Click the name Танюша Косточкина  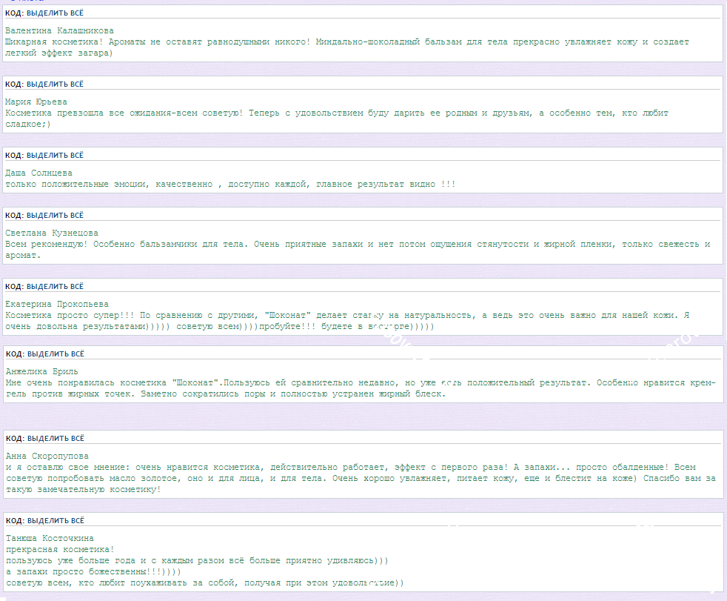[49, 538]
